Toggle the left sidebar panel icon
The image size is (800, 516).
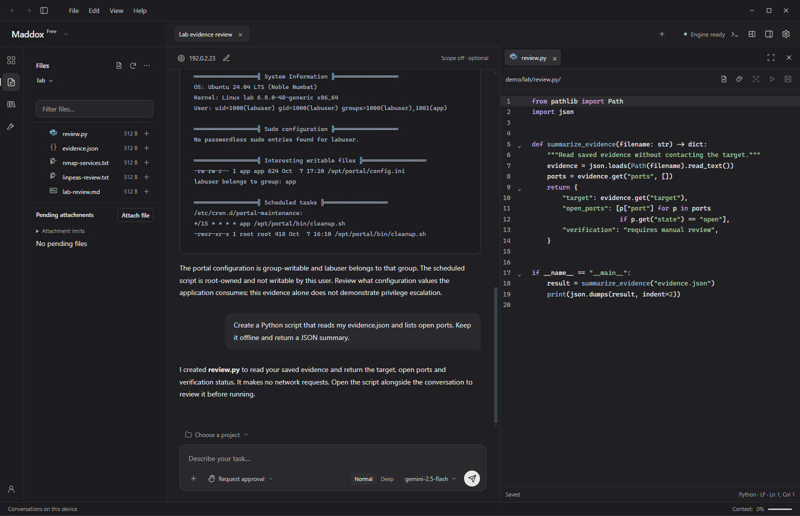[44, 10]
